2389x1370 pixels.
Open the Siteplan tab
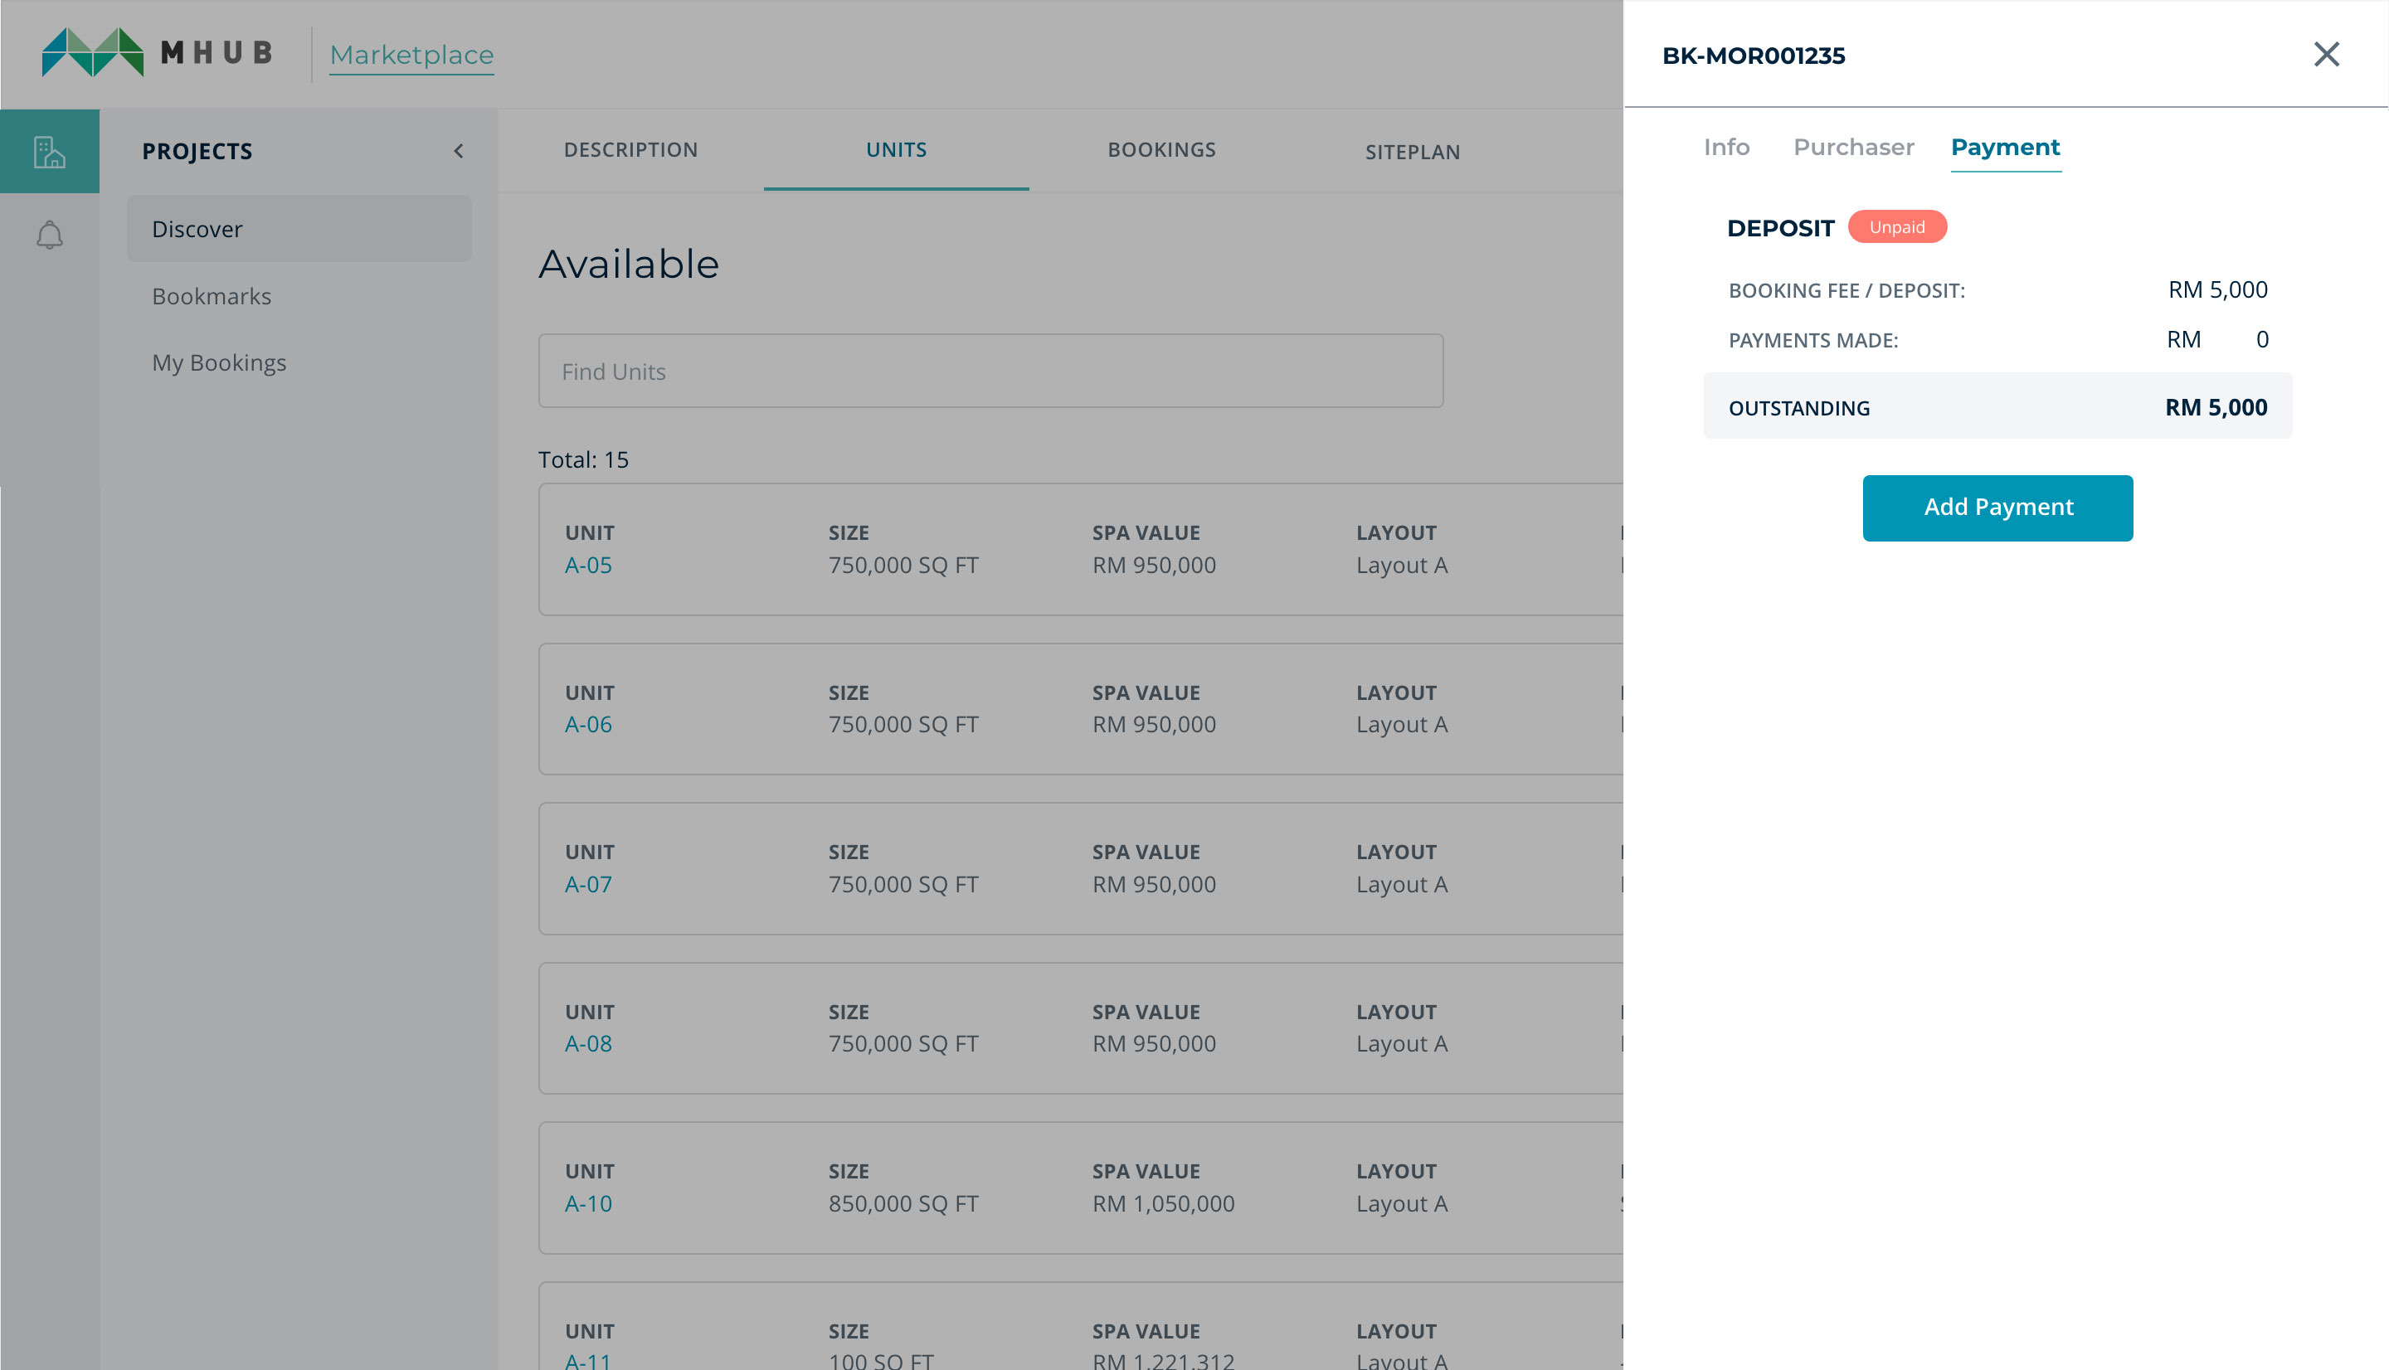coord(1411,153)
